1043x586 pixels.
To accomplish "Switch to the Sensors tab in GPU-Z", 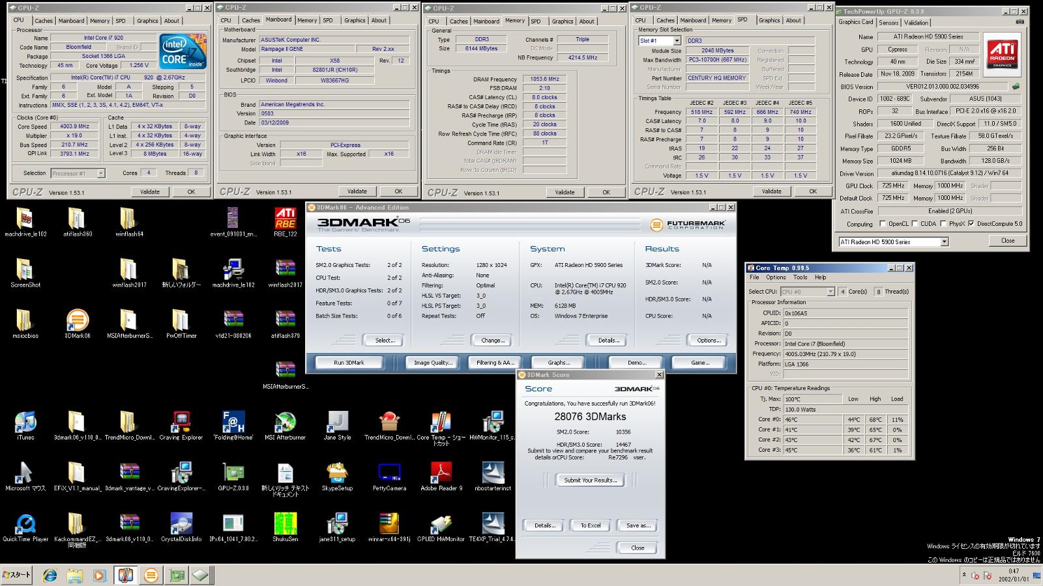I will tap(889, 23).
